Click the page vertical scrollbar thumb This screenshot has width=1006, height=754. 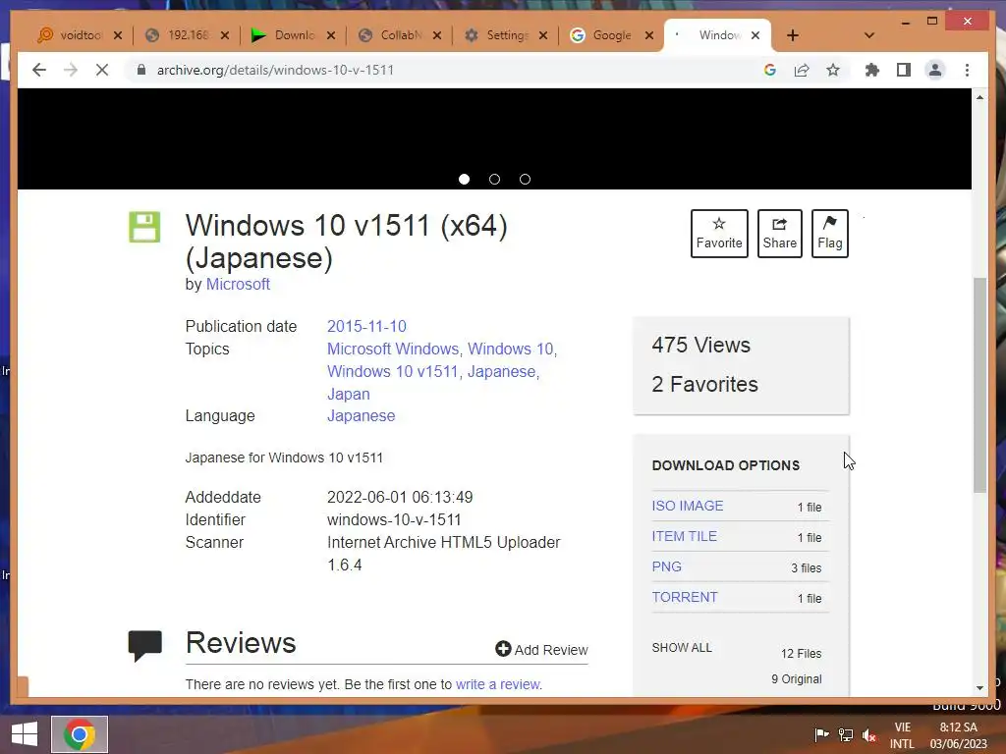pos(979,385)
